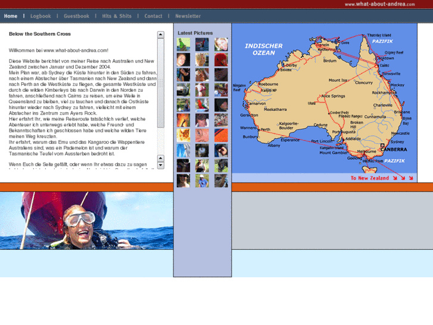Open the person in blue shirt and white hat thumbnail

[202, 181]
